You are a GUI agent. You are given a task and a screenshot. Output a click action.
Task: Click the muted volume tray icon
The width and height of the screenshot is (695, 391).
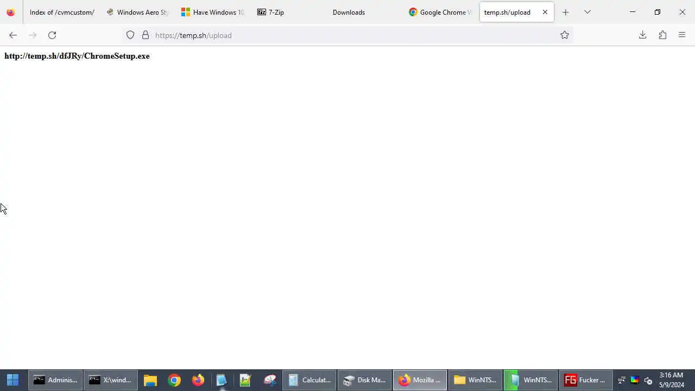click(x=648, y=380)
